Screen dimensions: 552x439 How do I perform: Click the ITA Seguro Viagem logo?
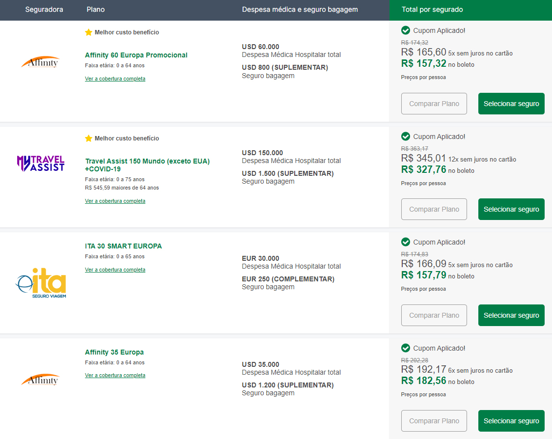pyautogui.click(x=41, y=283)
